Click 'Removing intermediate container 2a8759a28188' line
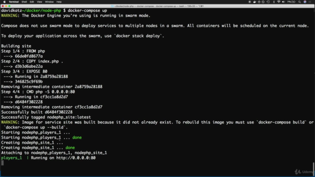Viewport: 315px width, 177px height. pos(52,87)
